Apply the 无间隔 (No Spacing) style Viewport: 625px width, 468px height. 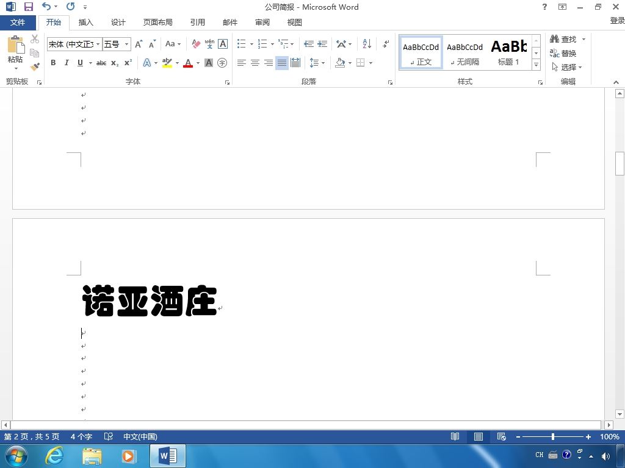coord(464,53)
